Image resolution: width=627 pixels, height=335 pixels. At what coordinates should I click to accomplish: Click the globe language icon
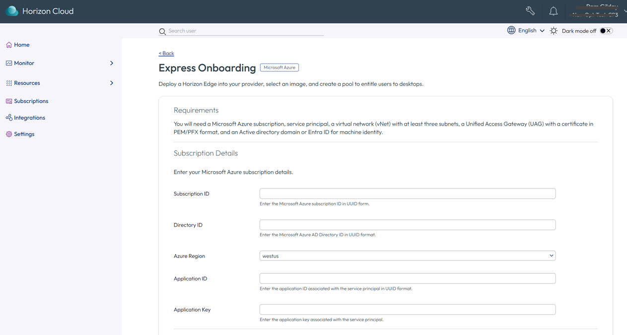click(511, 30)
